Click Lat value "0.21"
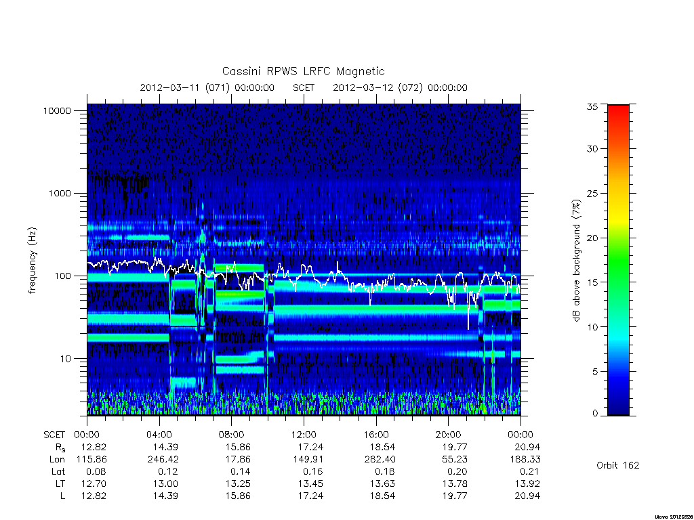Image resolution: width=694 pixels, height=520 pixels. coord(529,471)
